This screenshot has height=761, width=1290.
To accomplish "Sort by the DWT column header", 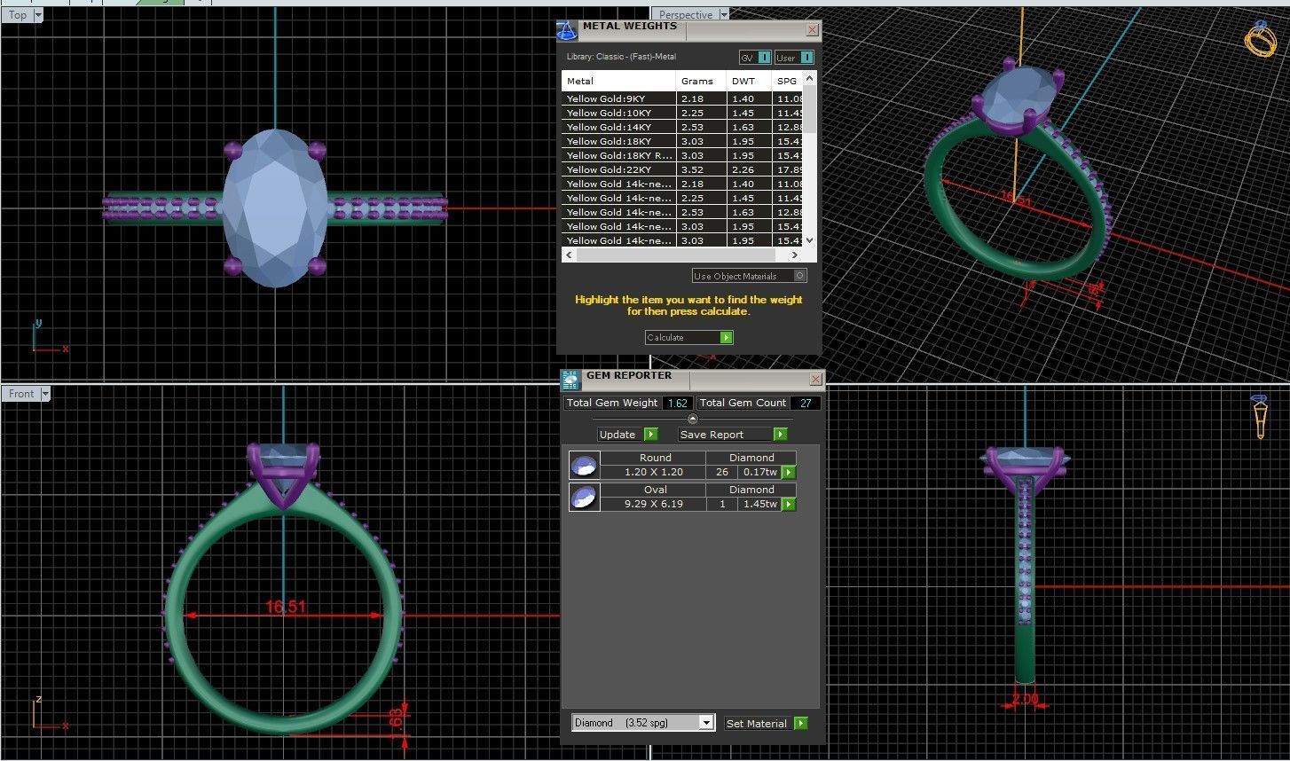I will pos(749,81).
